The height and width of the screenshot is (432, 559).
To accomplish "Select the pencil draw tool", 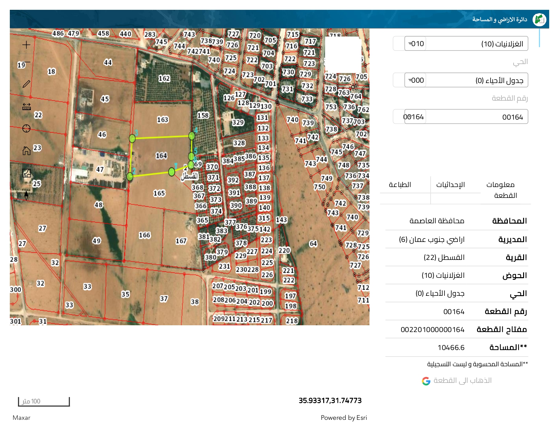I will [x=26, y=84].
